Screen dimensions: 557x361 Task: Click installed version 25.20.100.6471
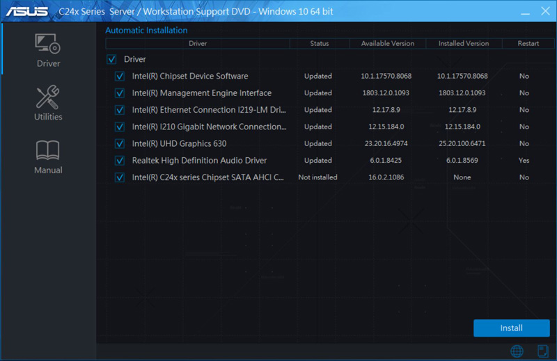pyautogui.click(x=462, y=143)
